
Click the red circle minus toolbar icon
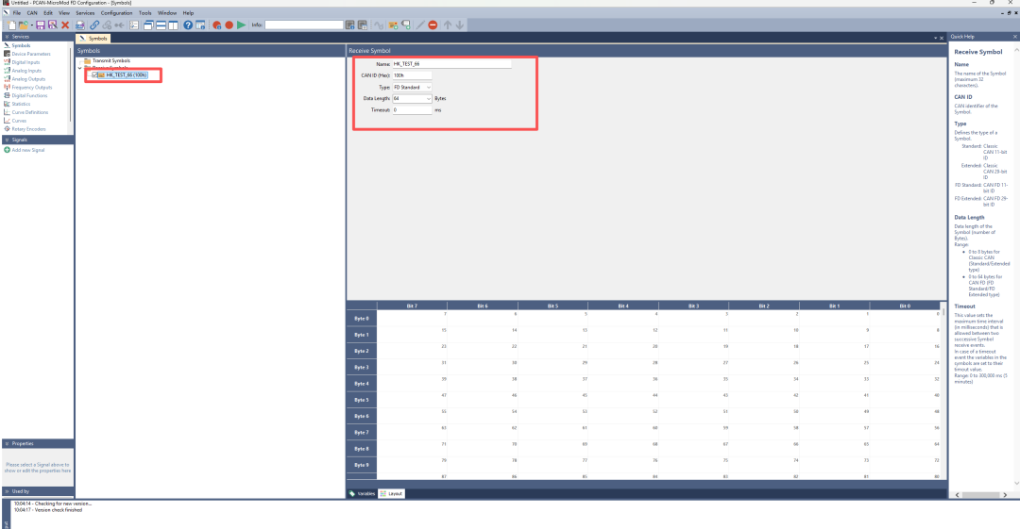tap(433, 25)
